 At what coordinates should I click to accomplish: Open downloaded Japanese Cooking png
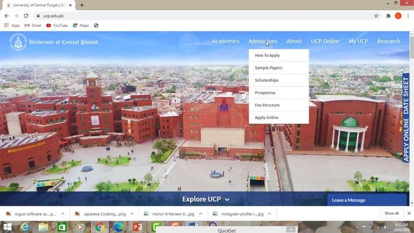coord(101,214)
